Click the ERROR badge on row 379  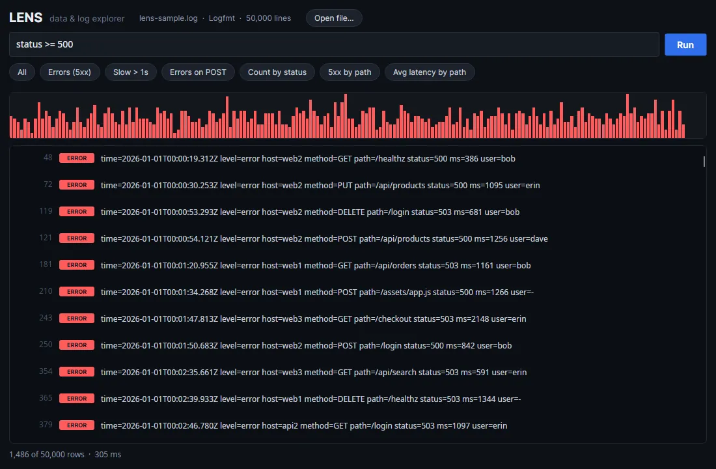(x=77, y=425)
